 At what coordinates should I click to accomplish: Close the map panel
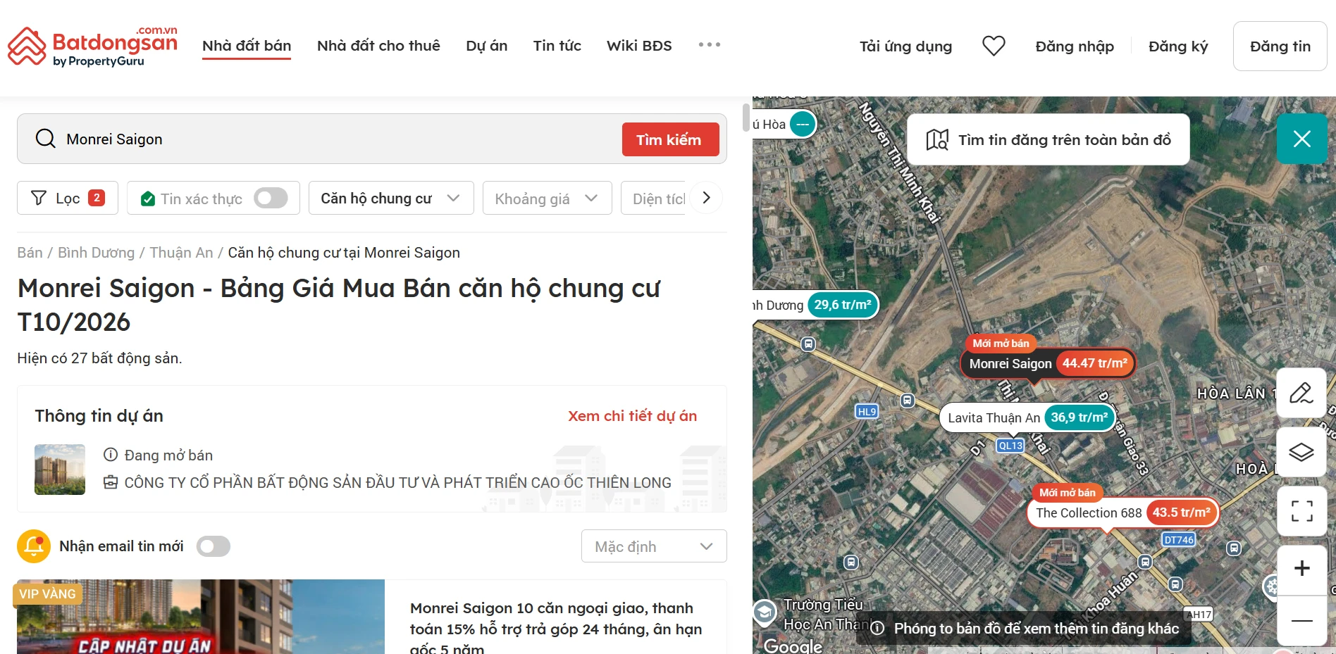pos(1301,139)
